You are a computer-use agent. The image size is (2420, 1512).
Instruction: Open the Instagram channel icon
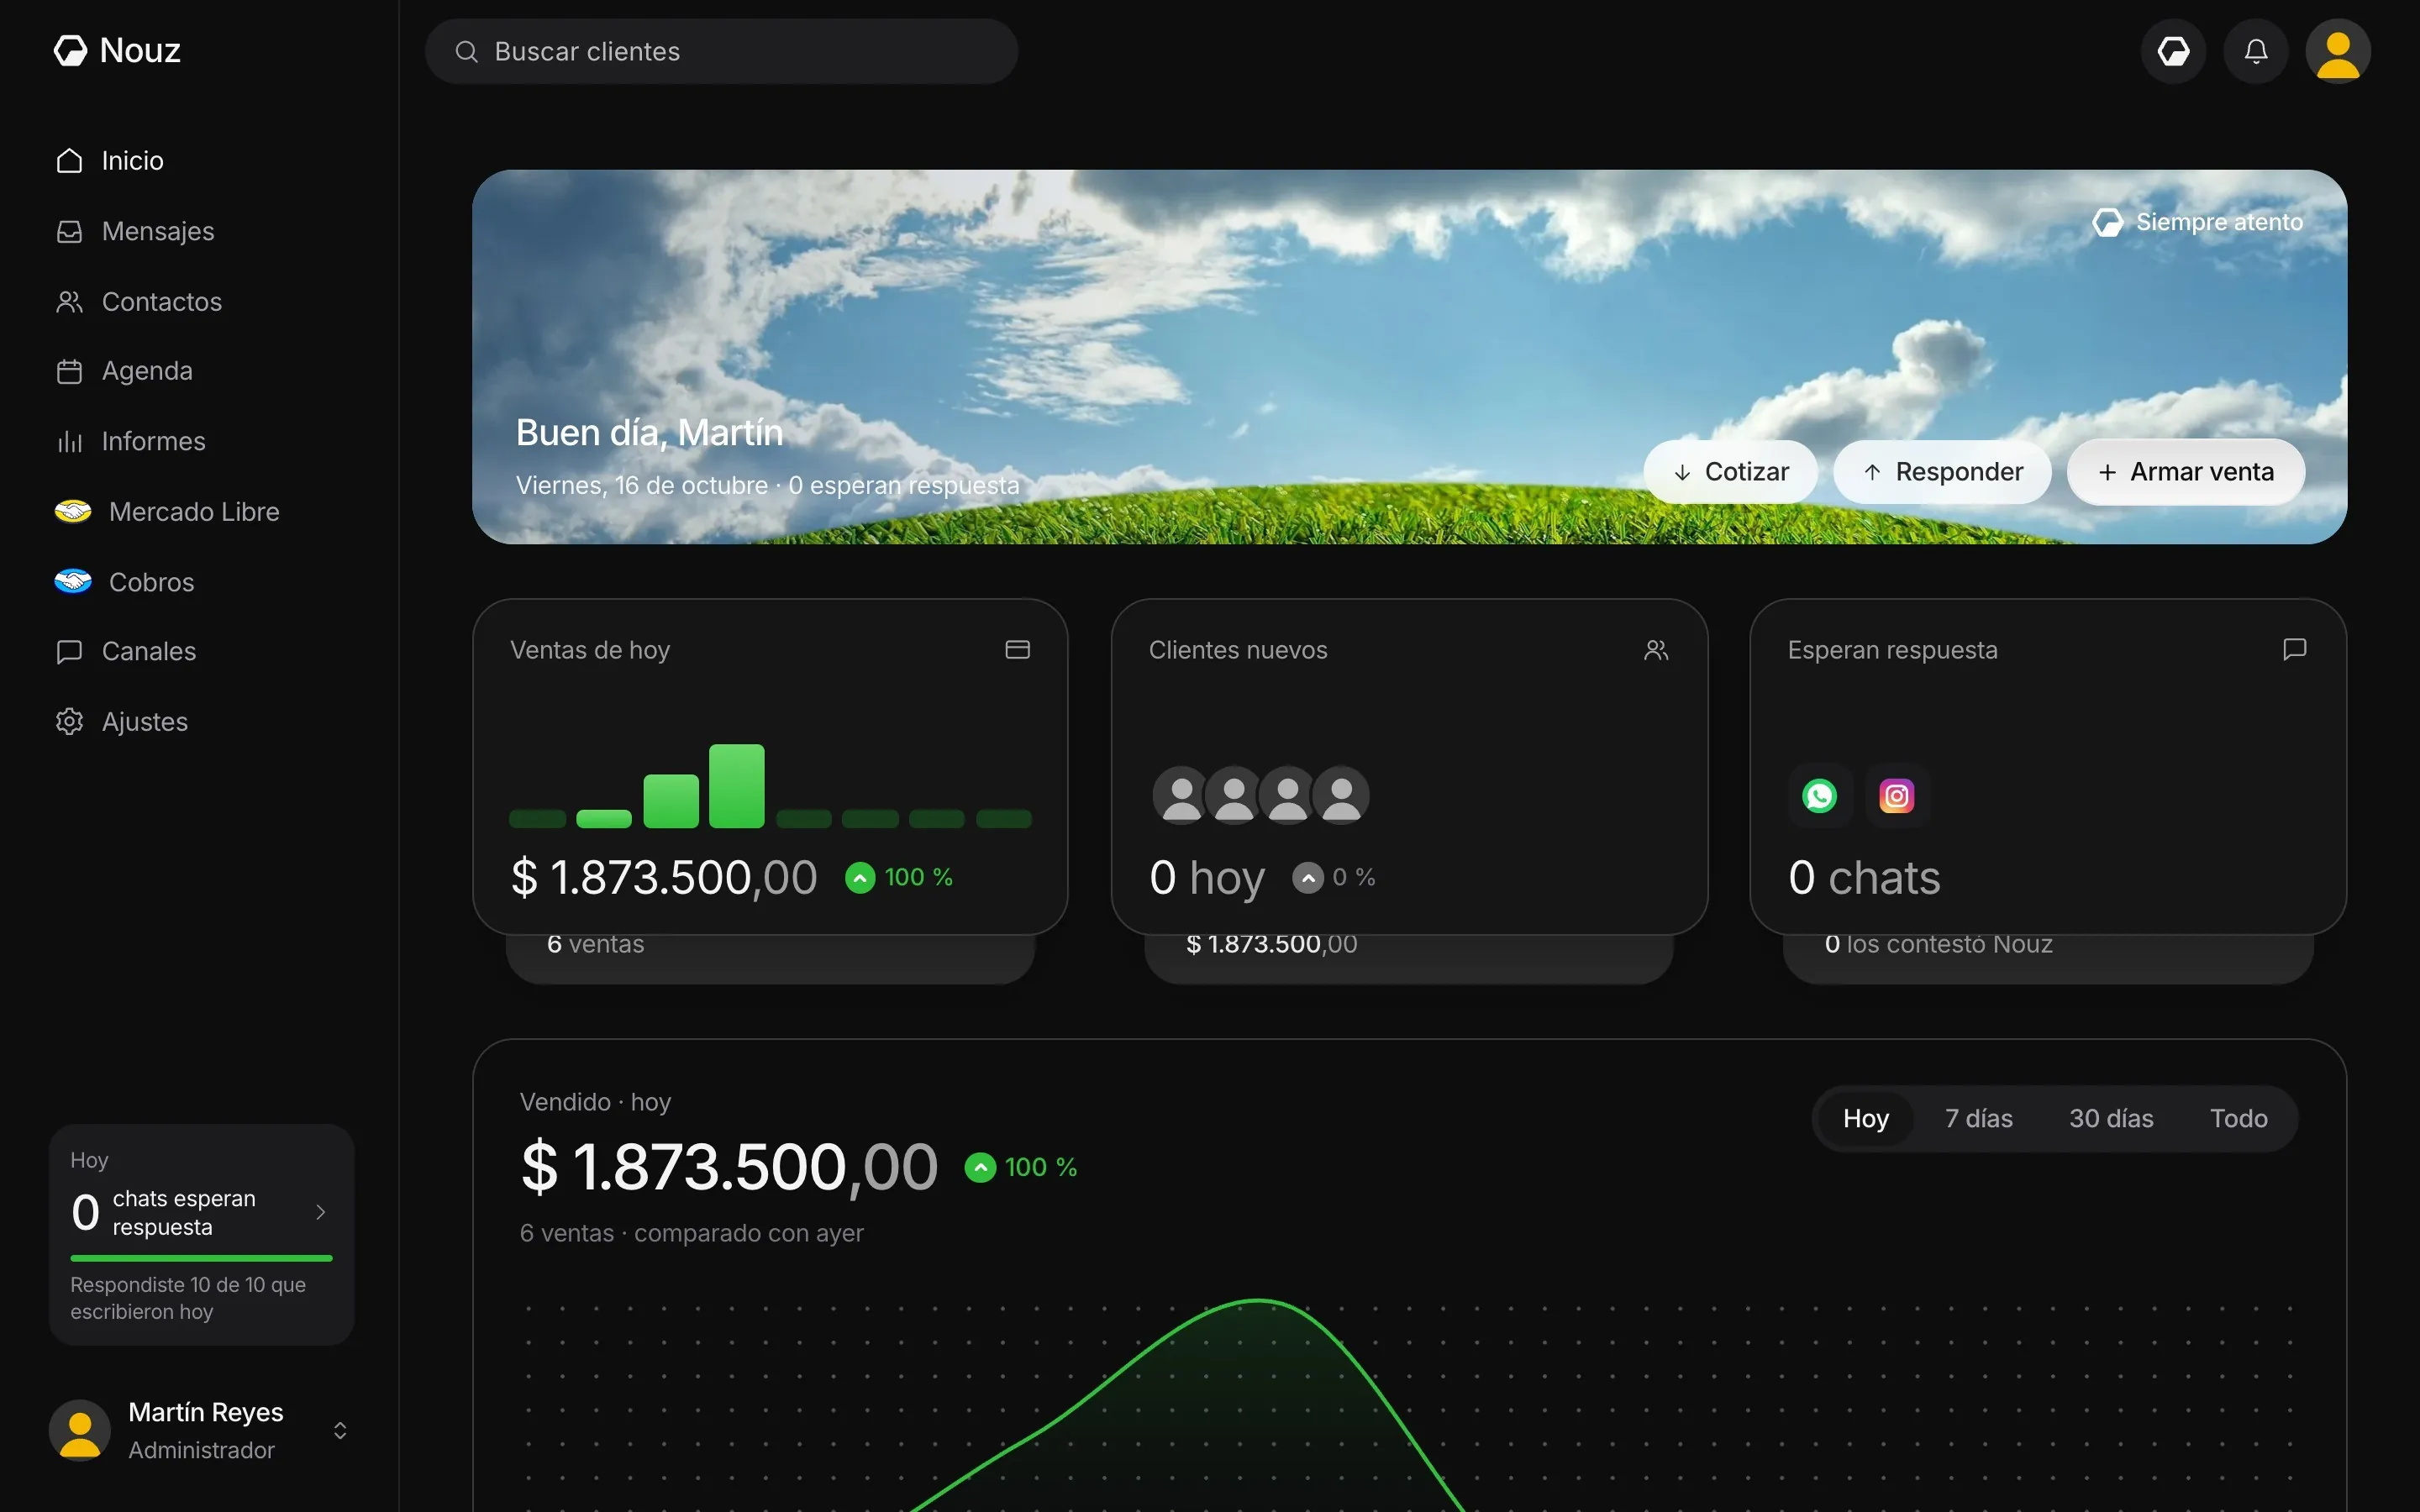(x=1896, y=796)
